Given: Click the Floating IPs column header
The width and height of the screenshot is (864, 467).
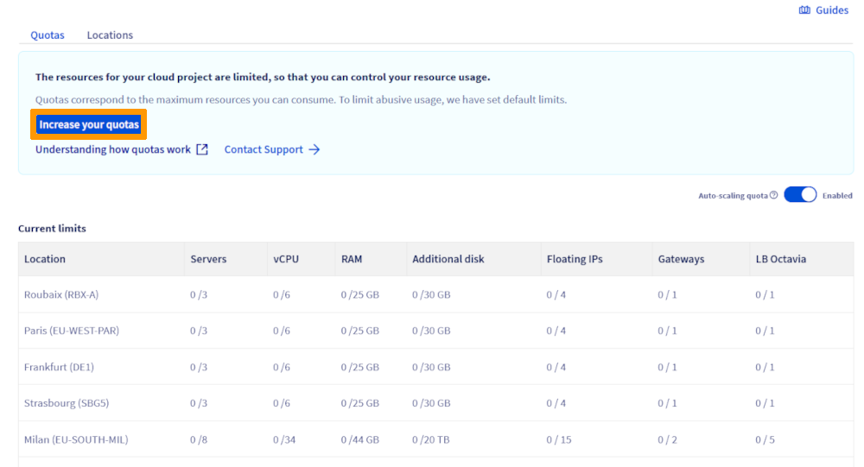Looking at the screenshot, I should point(575,259).
